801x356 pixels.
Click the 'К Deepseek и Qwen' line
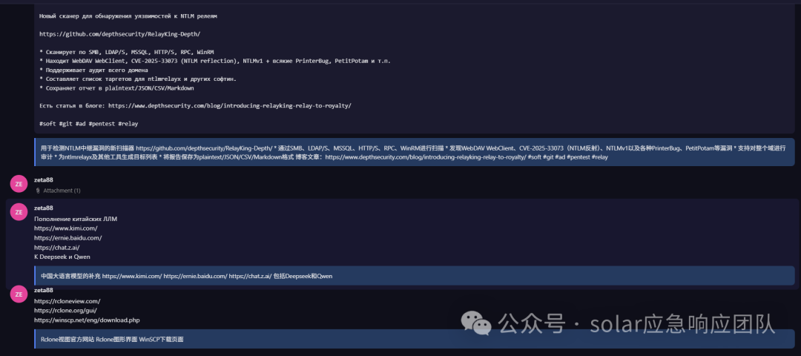(62, 257)
